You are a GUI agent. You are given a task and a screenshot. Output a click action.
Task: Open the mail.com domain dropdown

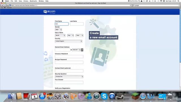click(76, 50)
